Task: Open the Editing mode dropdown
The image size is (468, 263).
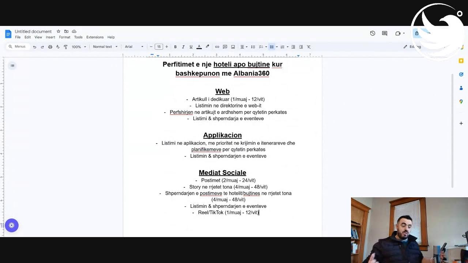Action: (x=412, y=47)
